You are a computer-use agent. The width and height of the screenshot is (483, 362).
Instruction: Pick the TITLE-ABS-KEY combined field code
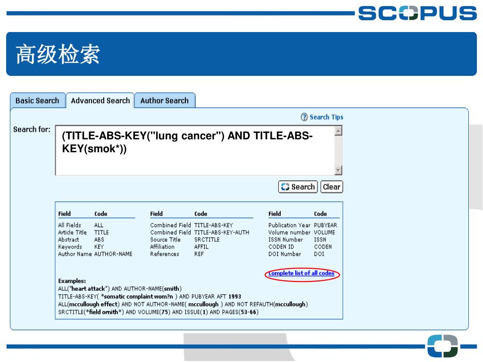(214, 225)
